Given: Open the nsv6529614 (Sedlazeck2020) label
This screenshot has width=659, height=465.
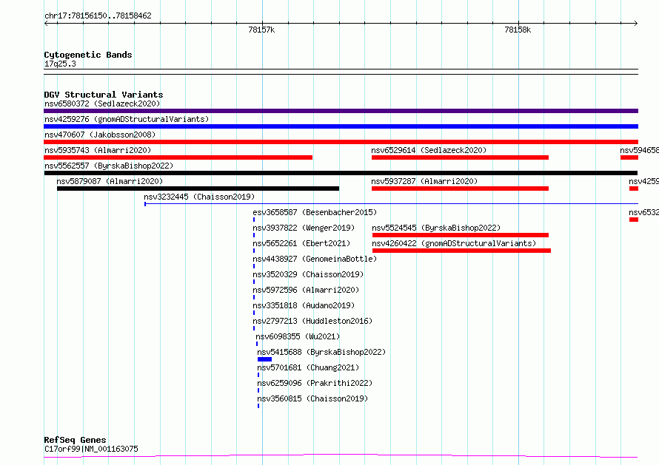Looking at the screenshot, I should point(429,150).
